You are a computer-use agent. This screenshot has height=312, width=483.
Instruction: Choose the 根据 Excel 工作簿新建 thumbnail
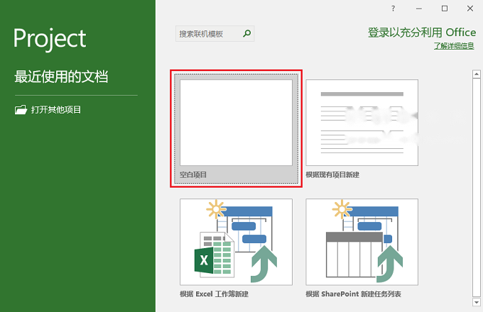point(236,242)
